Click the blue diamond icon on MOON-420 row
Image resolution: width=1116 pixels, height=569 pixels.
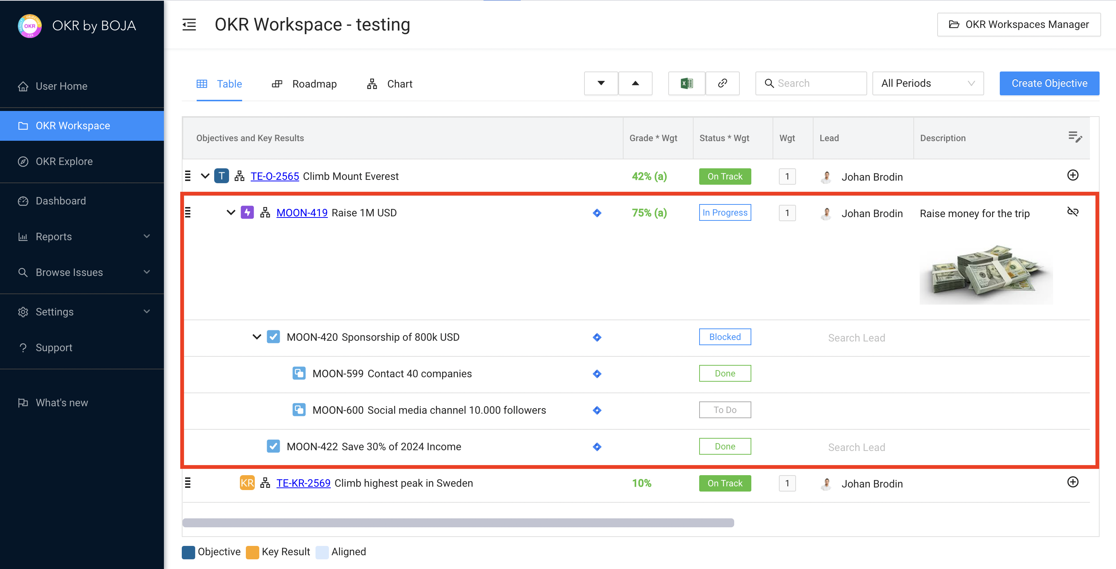coord(597,337)
